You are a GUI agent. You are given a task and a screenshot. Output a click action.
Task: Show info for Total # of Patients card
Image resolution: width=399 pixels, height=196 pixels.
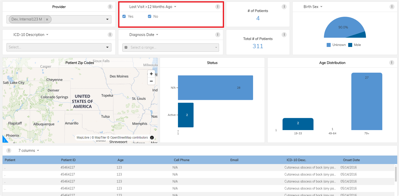click(284, 35)
